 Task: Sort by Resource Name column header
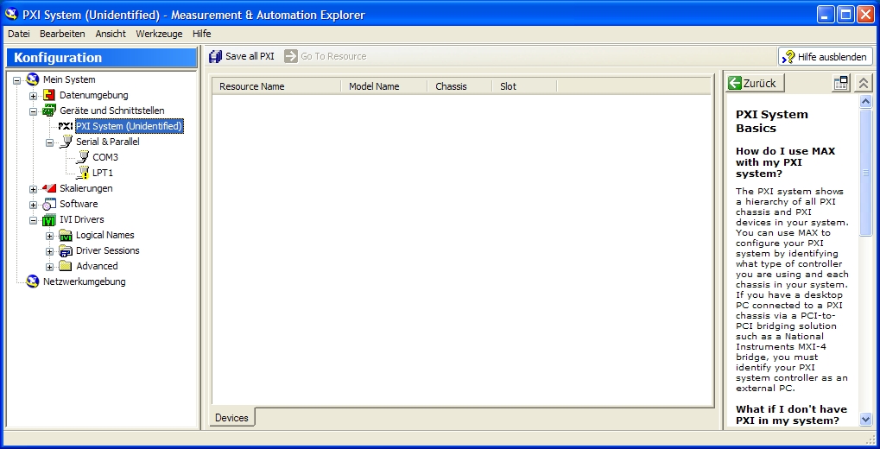(276, 86)
